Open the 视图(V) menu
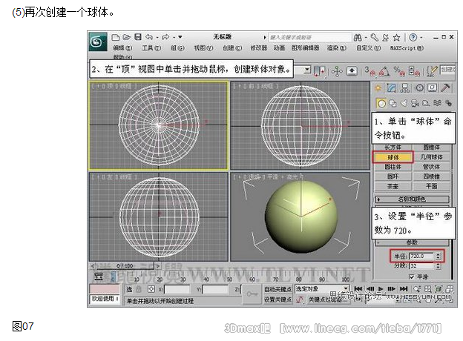463x341 pixels. coord(203,47)
